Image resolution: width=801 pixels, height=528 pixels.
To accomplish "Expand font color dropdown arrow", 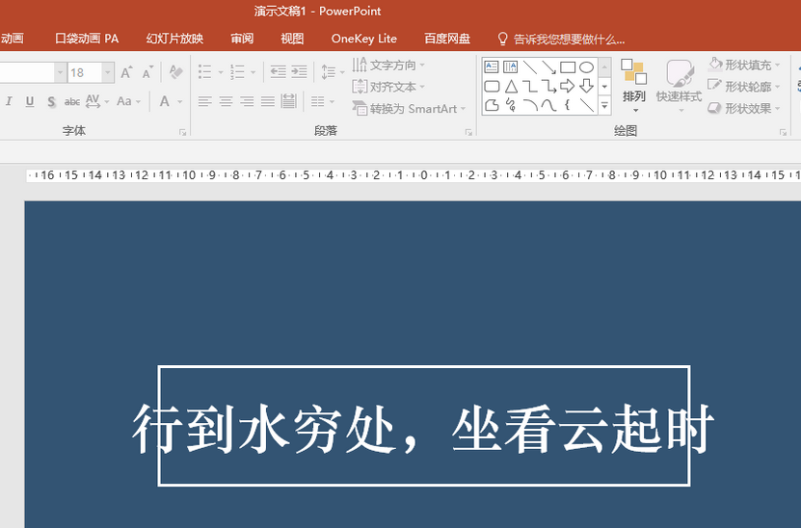I will pos(180,102).
